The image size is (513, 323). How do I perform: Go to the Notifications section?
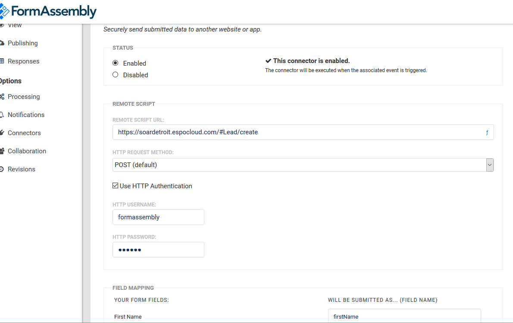tap(26, 115)
